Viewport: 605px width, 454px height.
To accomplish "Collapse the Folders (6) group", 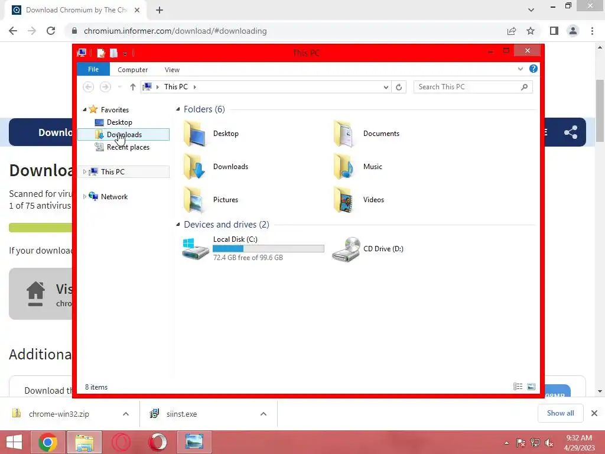I will click(178, 109).
